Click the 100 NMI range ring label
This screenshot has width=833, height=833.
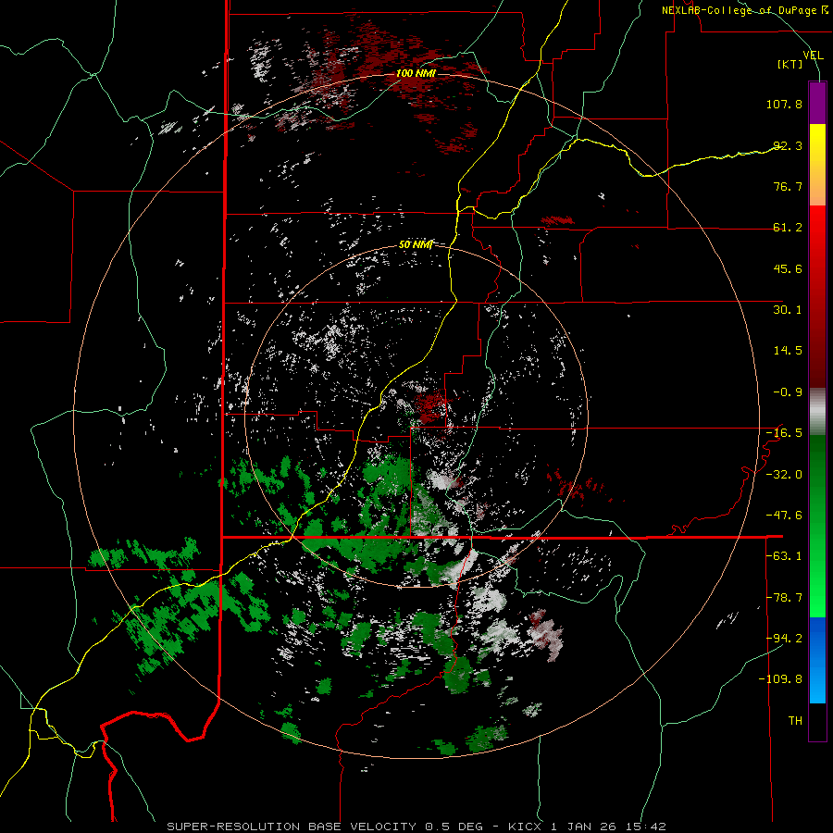pos(416,73)
